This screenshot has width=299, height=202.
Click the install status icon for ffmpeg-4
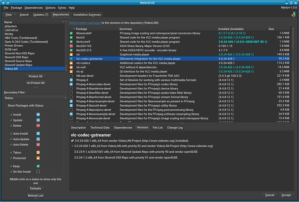click(x=71, y=80)
